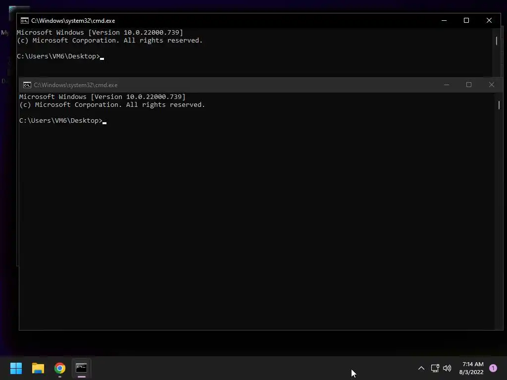This screenshot has width=507, height=380.
Task: Click the C:\Users\VM6\Desktop> prompt in back window
Action: 58,56
